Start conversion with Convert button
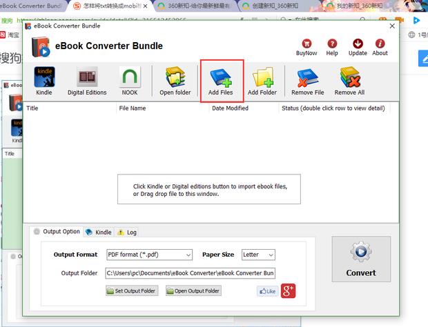 [361, 259]
